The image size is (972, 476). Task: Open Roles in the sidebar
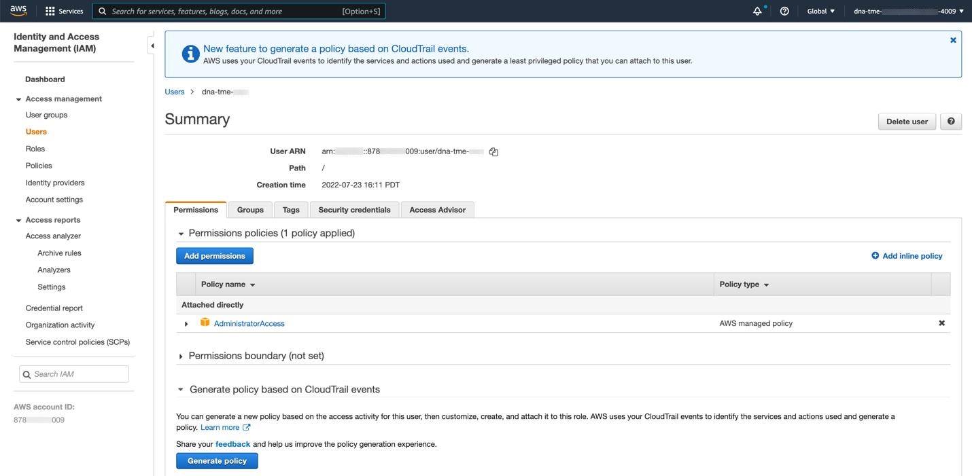(35, 149)
